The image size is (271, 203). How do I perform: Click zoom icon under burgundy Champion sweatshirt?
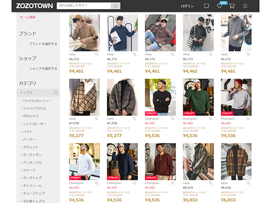pyautogui.click(x=172, y=183)
